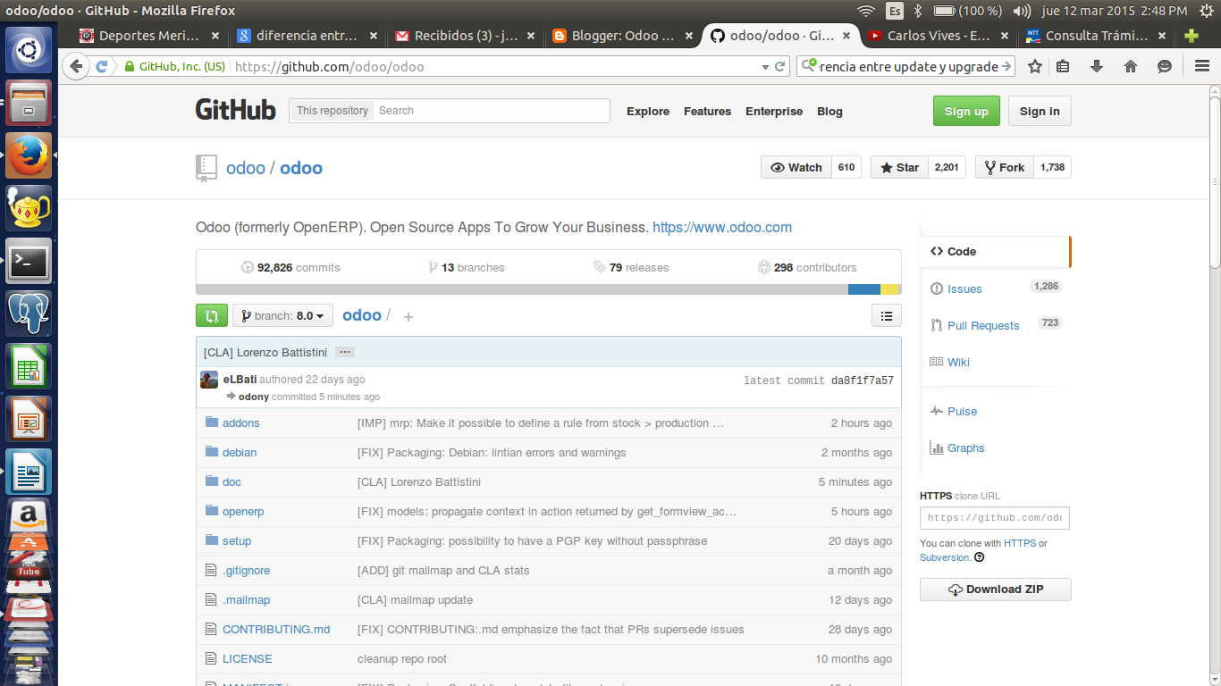Click the reload button in URL bar
Image resolution: width=1221 pixels, height=686 pixels.
(780, 66)
